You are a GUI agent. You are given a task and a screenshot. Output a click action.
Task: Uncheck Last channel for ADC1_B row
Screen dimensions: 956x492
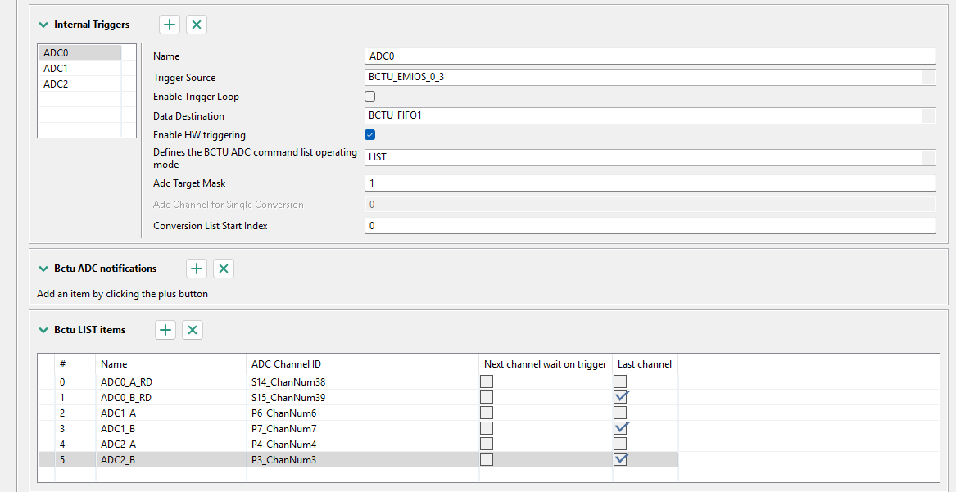(620, 428)
